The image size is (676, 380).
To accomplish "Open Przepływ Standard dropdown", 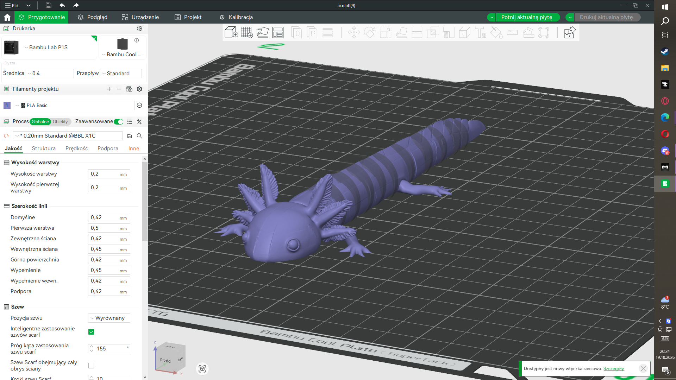I will pyautogui.click(x=121, y=73).
